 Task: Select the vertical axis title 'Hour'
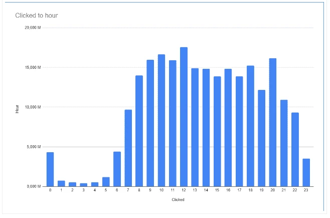pyautogui.click(x=17, y=109)
